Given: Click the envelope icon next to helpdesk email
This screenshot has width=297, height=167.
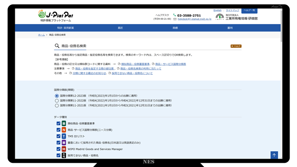Looking at the screenshot, I should (x=175, y=19).
